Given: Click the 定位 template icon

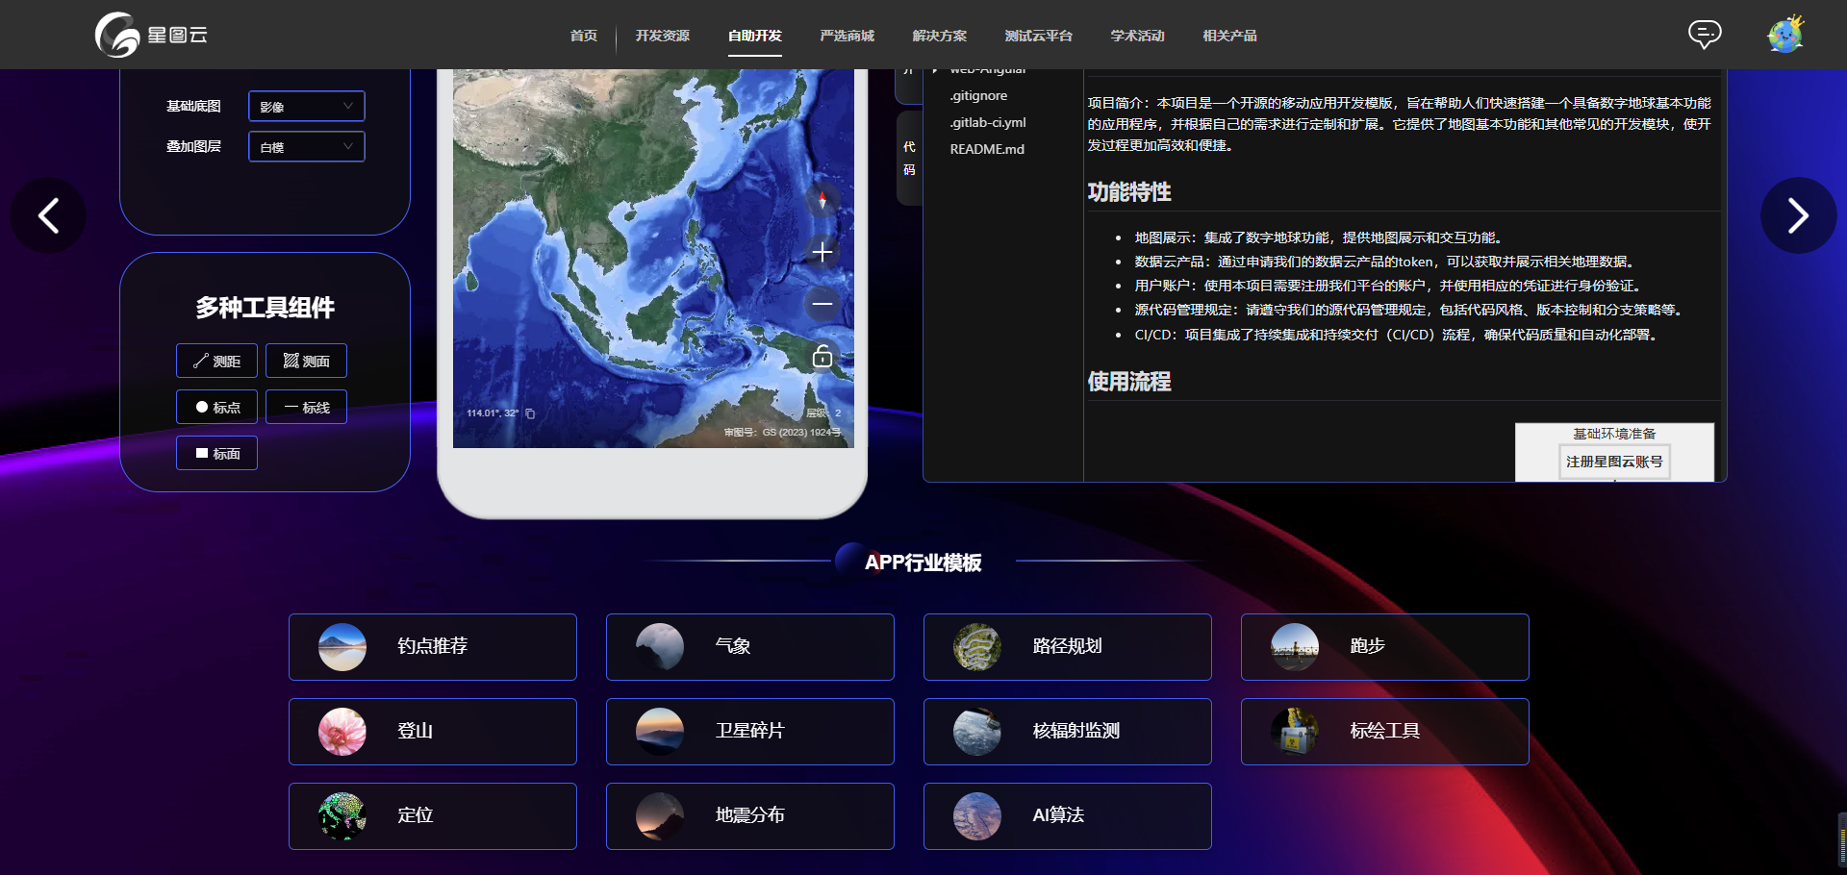Looking at the screenshot, I should (x=342, y=816).
